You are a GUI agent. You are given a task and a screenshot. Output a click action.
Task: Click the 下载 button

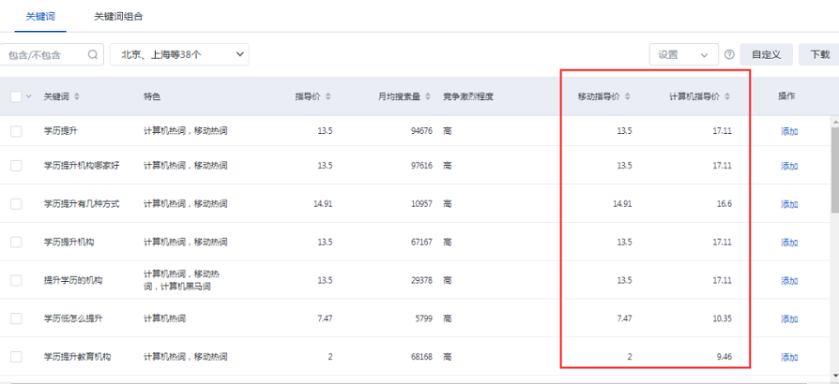tap(819, 54)
